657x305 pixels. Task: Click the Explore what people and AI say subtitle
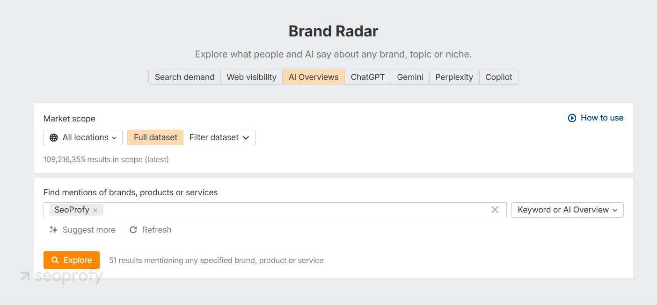coord(333,54)
